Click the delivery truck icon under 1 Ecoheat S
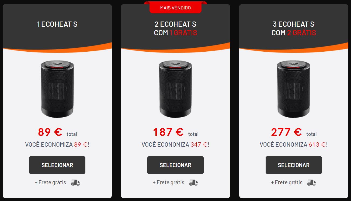 pos(75,183)
